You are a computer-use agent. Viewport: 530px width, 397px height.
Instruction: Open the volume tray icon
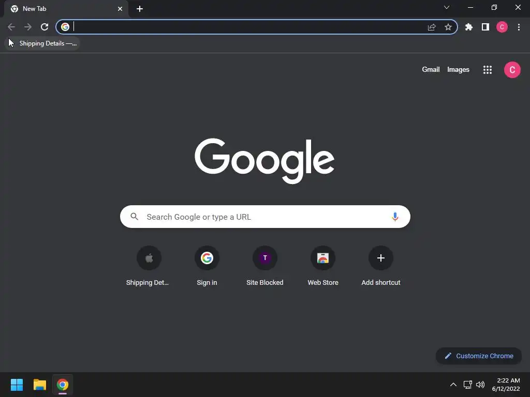(x=480, y=385)
